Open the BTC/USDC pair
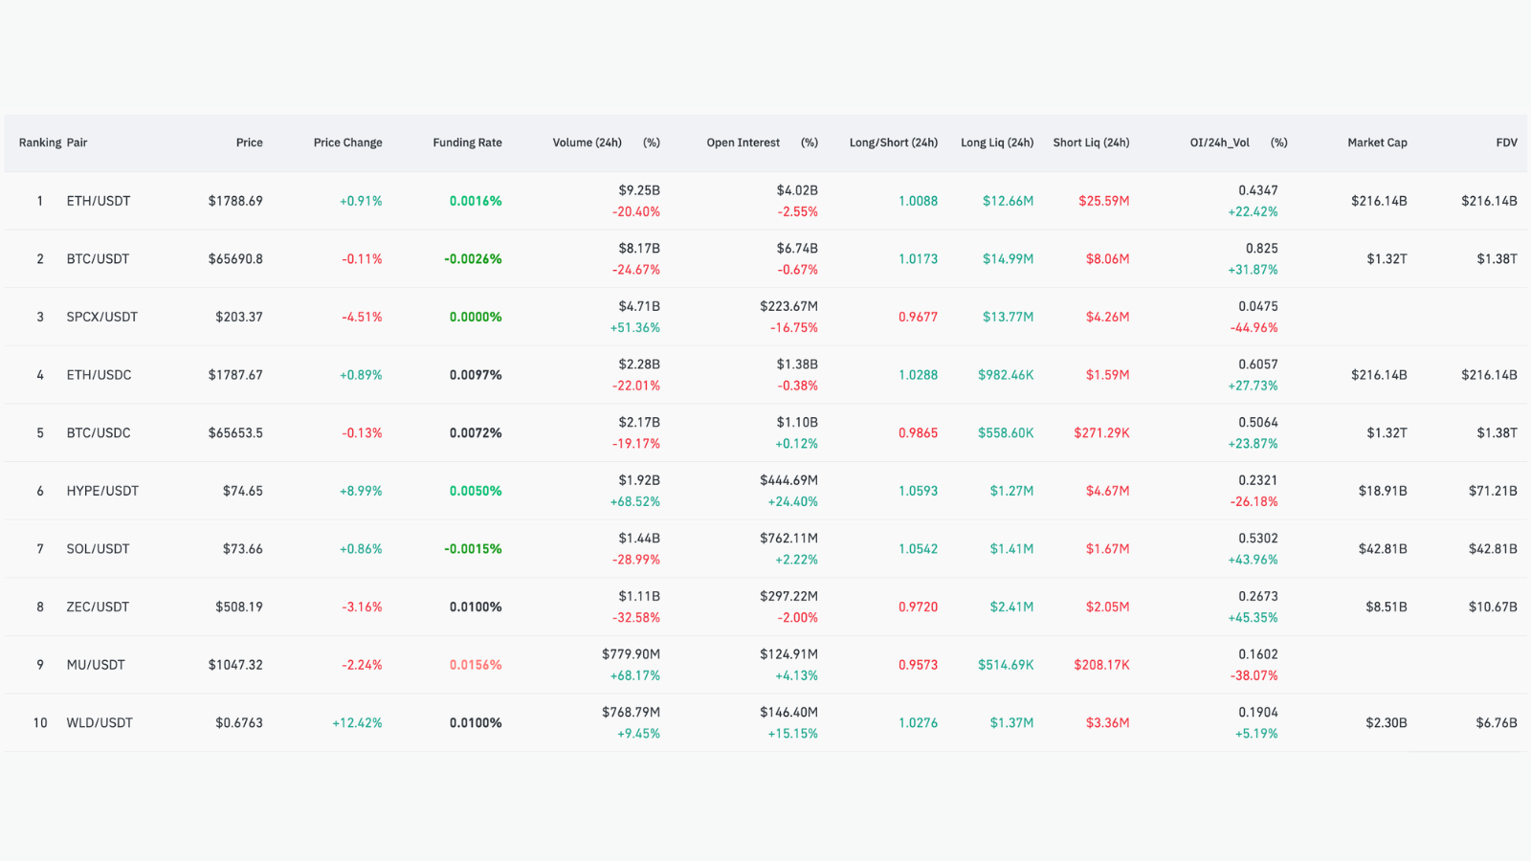The height and width of the screenshot is (861, 1531). pos(99,433)
